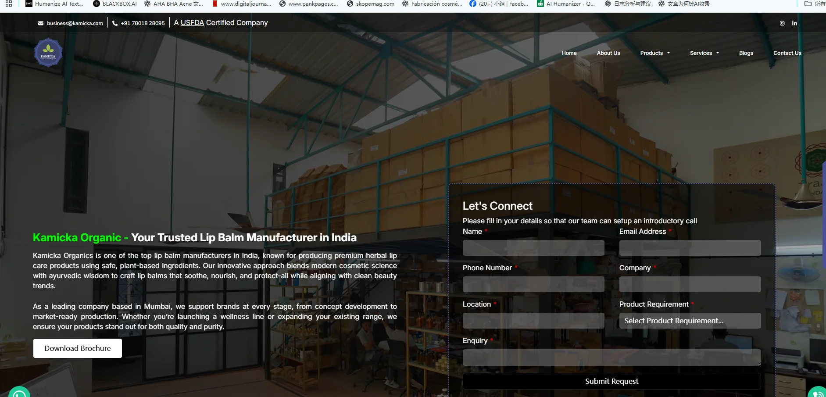The width and height of the screenshot is (826, 397).
Task: Open the Select Product Requirement dropdown
Action: (x=689, y=321)
